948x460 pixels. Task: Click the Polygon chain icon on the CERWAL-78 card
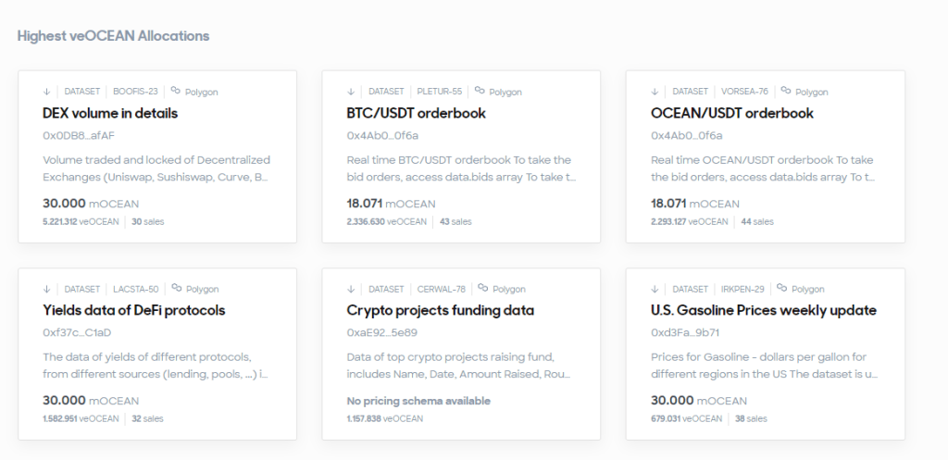click(x=482, y=287)
